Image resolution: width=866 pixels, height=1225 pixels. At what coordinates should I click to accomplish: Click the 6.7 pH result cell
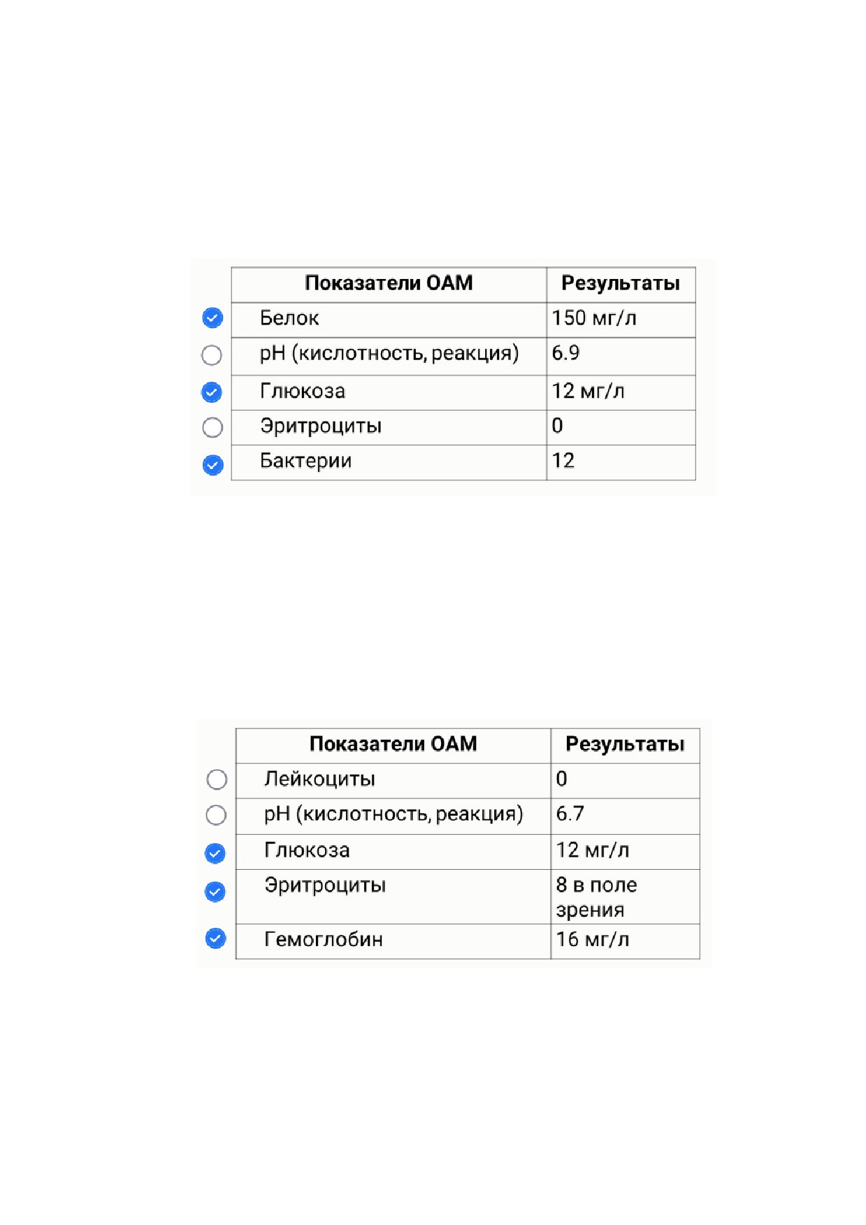[625, 817]
